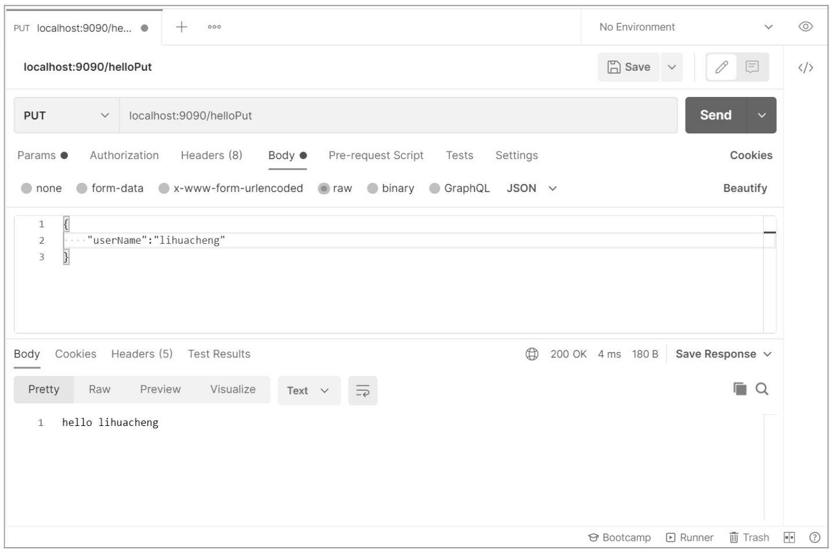
Task: Copy the response with the copy icon
Action: click(738, 389)
